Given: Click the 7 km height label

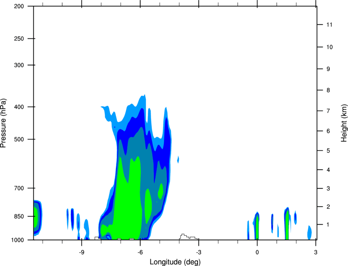Looking at the screenshot, I should [328, 111].
